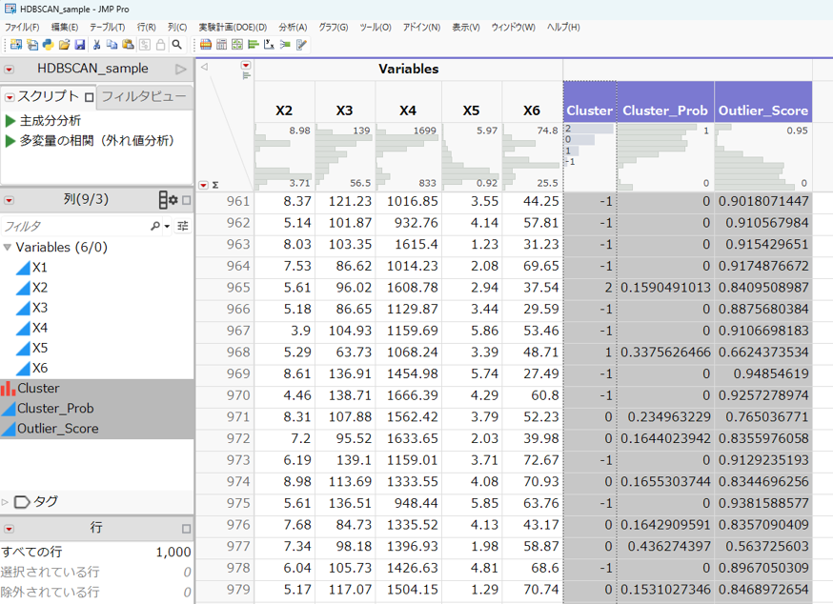
Task: Click the grey play arrow beside HDBSCAN_sample
Action: [181, 69]
